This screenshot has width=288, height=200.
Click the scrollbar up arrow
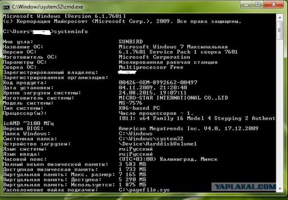[280, 17]
